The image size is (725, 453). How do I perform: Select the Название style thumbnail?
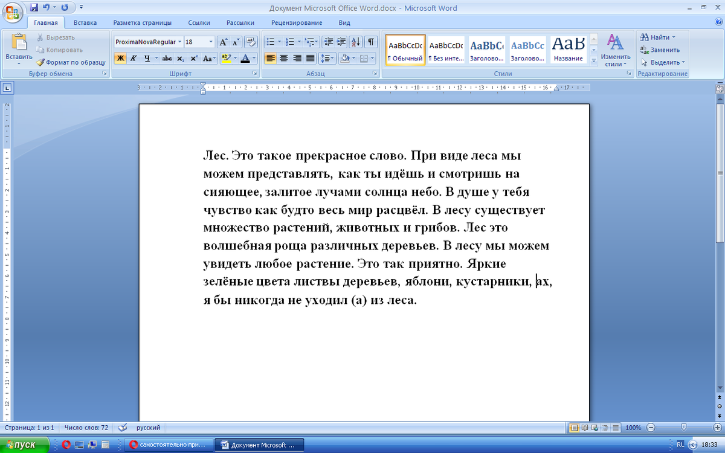click(x=568, y=50)
